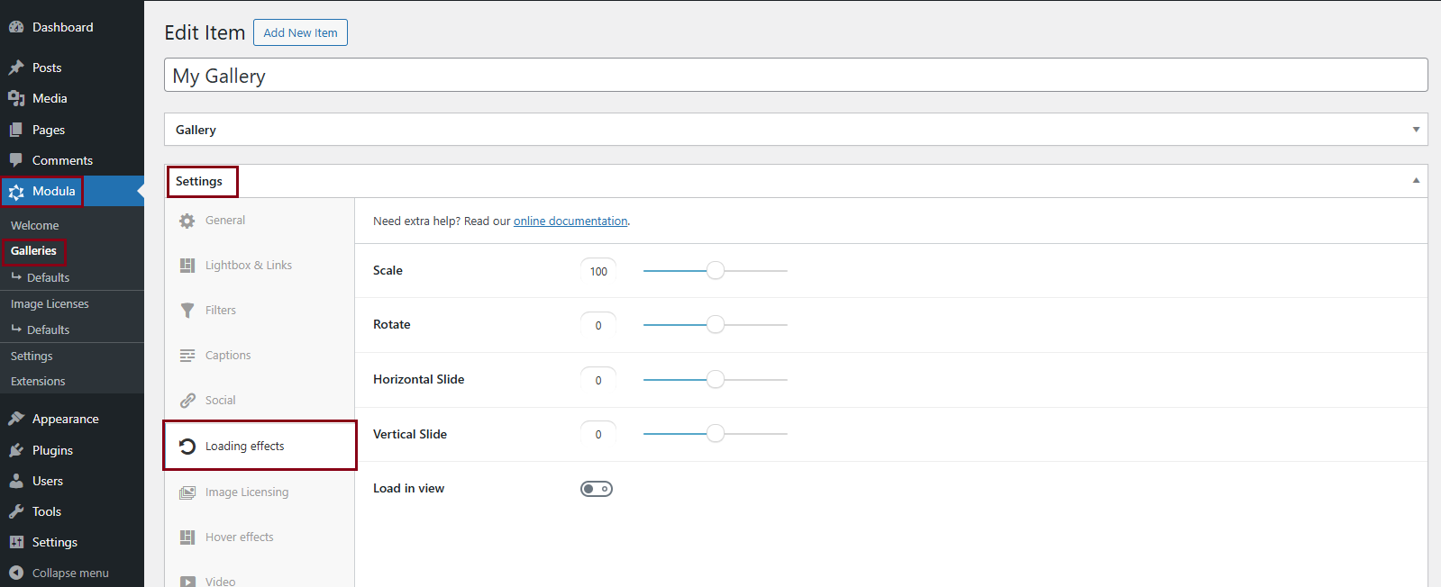Click the Add New Item button
The width and height of the screenshot is (1441, 587).
[x=300, y=33]
